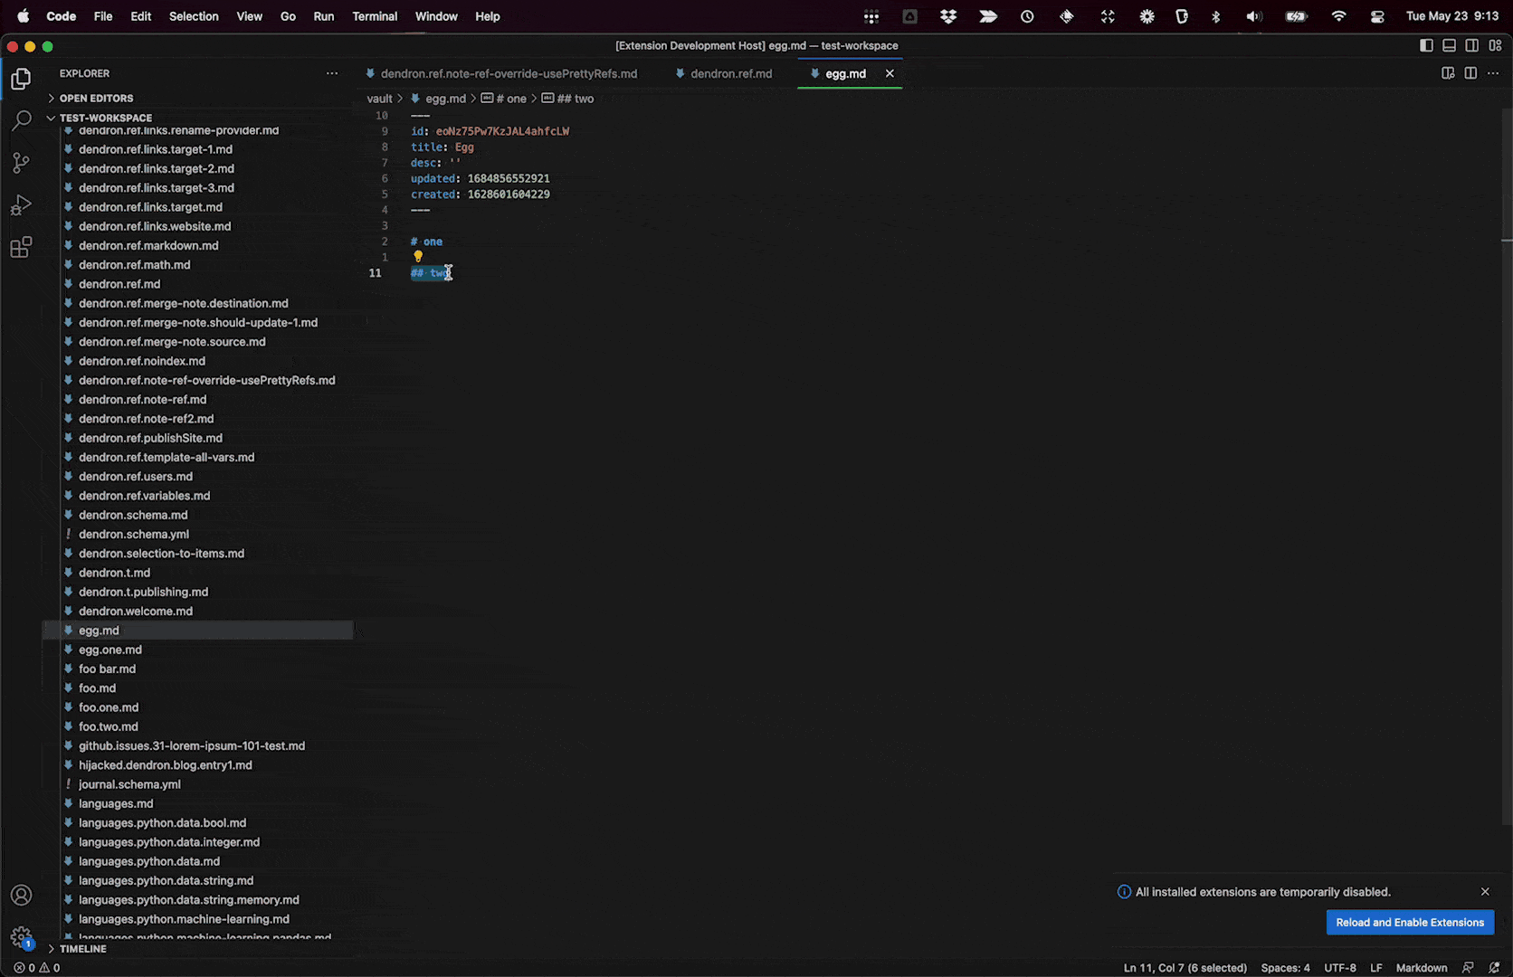The image size is (1513, 977).
Task: Switch to the dendron.ref.md tab
Action: click(x=730, y=73)
